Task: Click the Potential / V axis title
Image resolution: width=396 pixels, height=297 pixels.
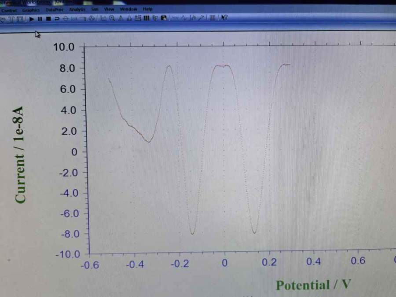Action: tap(313, 285)
